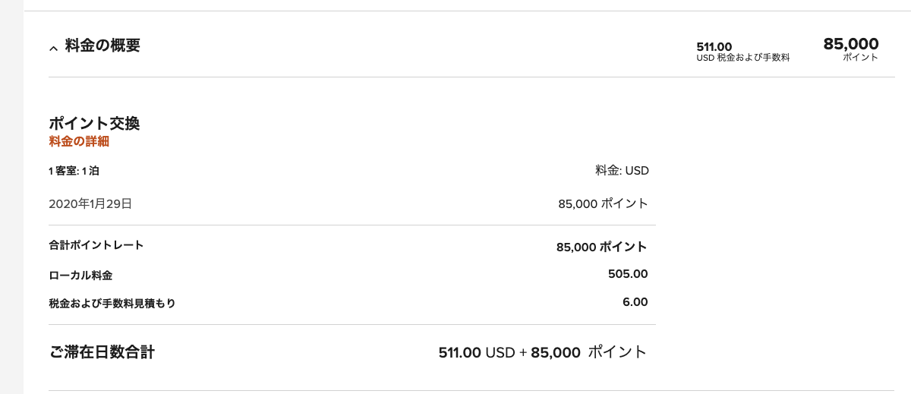Click the ポイント交換 heading
911x394 pixels.
(94, 123)
